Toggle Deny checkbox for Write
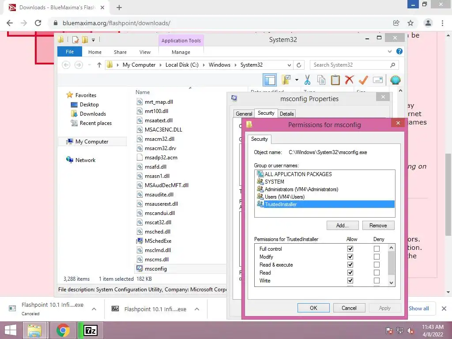Viewport: 452px width, 339px height. tap(377, 280)
